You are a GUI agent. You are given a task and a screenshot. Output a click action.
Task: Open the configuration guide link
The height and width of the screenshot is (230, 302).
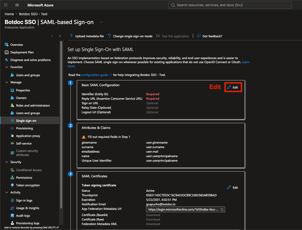coord(95,75)
